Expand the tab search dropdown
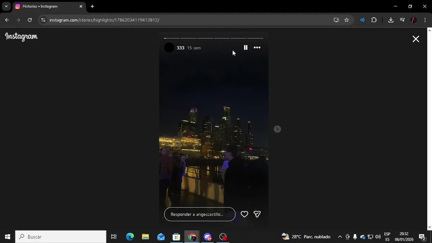Image resolution: width=432 pixels, height=243 pixels. 6,6
